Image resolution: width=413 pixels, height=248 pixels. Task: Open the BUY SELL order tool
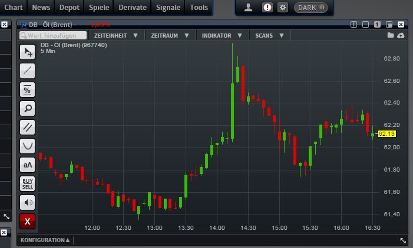27,183
